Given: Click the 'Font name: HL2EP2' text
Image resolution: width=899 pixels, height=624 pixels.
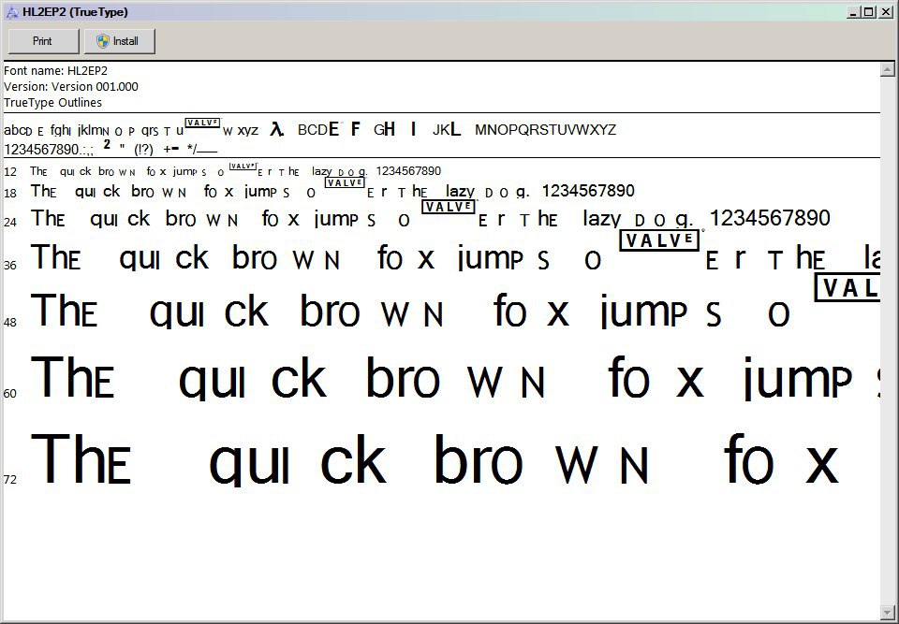Looking at the screenshot, I should [55, 71].
